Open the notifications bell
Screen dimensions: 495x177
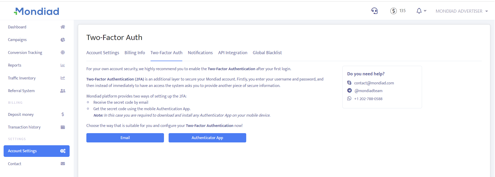coord(419,11)
